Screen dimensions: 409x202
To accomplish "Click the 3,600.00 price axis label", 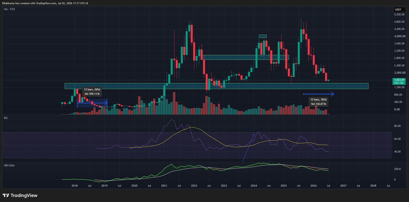I will pyautogui.click(x=399, y=44).
